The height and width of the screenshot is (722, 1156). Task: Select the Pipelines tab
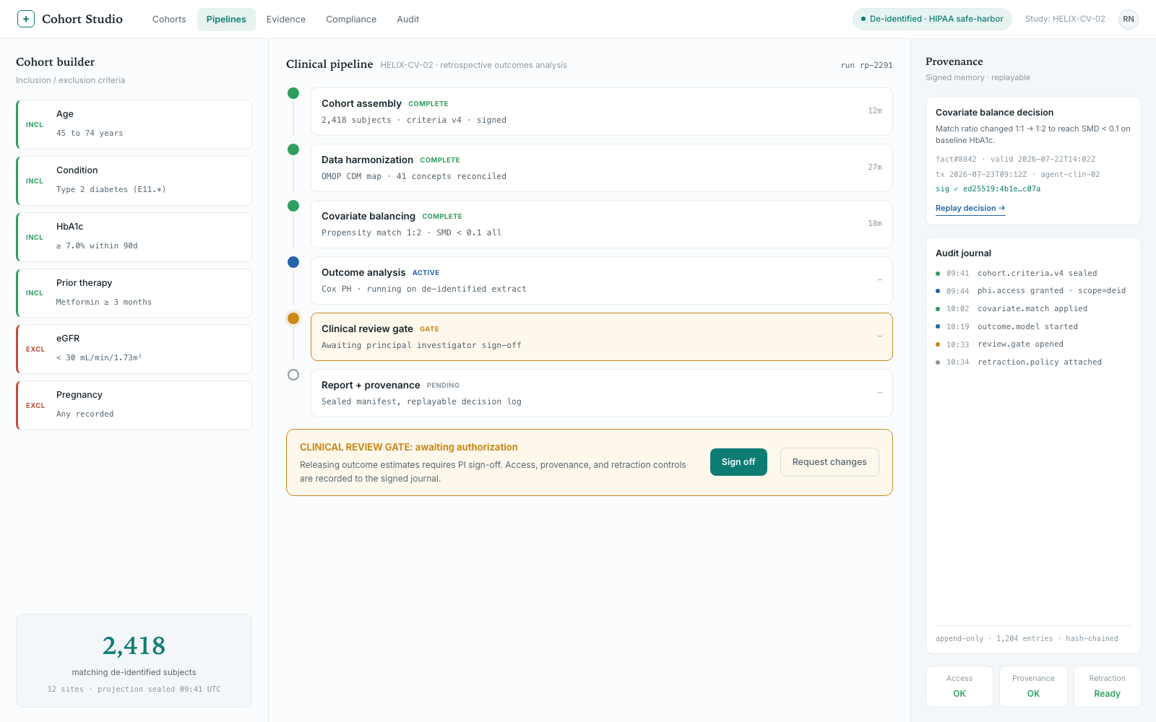tap(226, 19)
